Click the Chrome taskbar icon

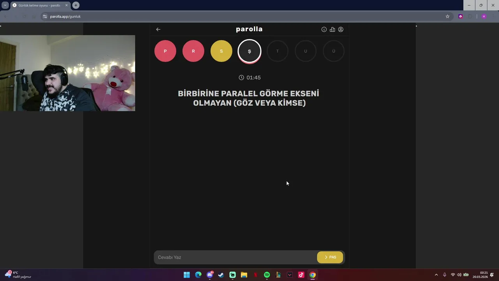[x=313, y=275]
